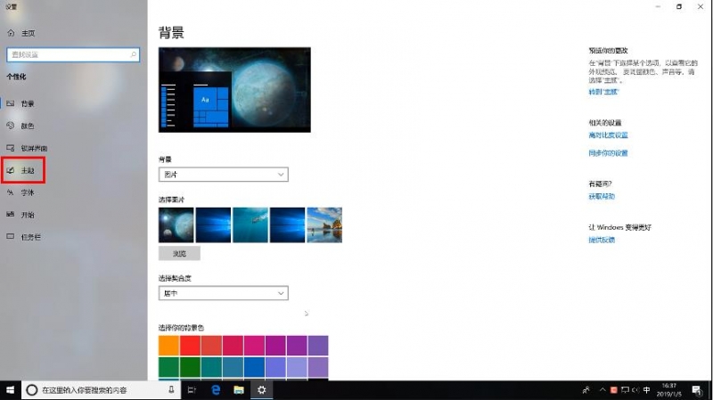Open the People icon in the tray
The height and width of the screenshot is (400, 713).
click(x=586, y=390)
